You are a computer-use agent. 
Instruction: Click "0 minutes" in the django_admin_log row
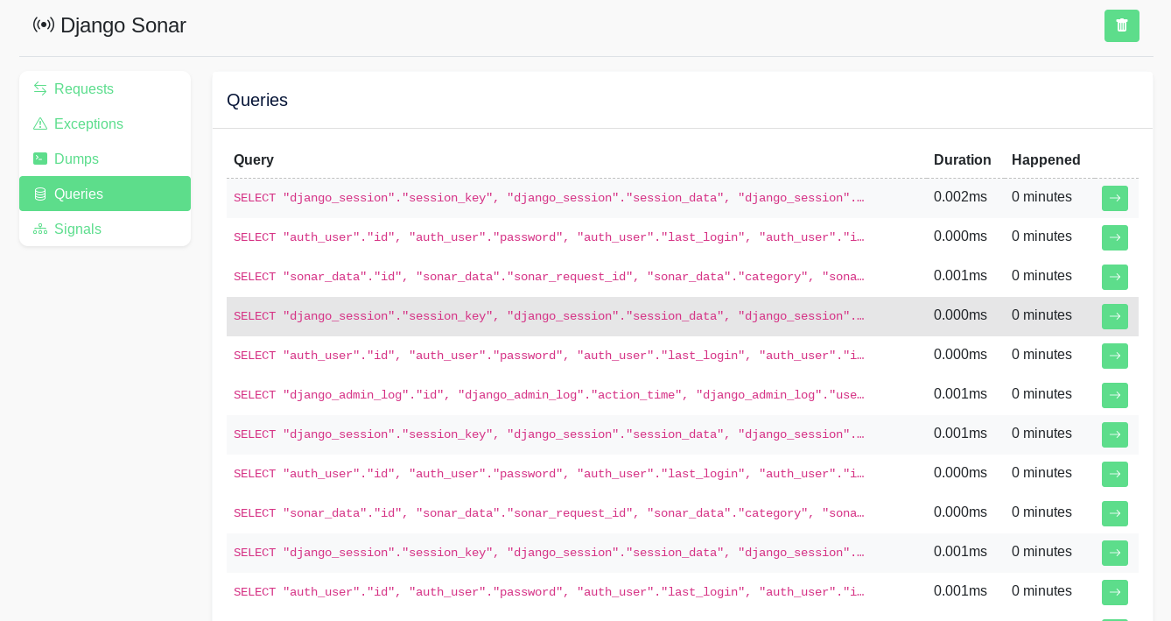pyautogui.click(x=1041, y=394)
